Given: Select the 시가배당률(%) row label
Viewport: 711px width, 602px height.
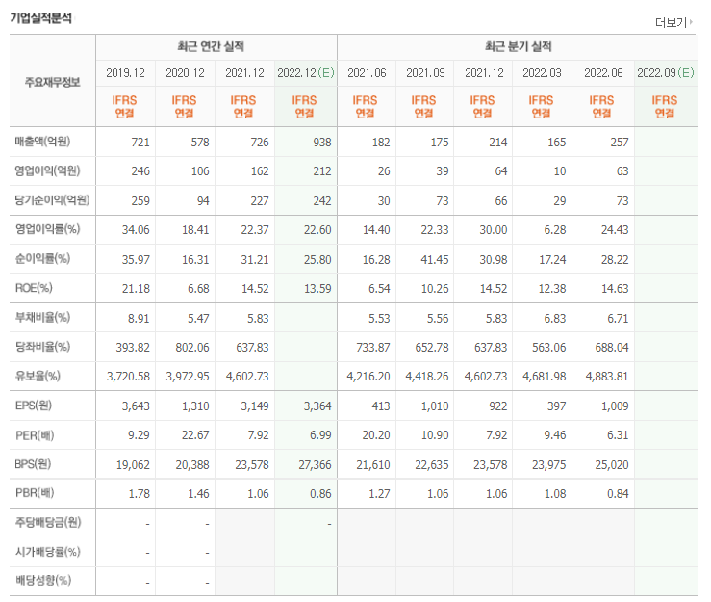Looking at the screenshot, I should (47, 552).
